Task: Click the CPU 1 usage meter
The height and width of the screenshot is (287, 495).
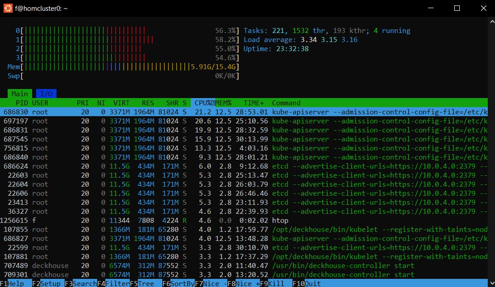Action: 127,40
